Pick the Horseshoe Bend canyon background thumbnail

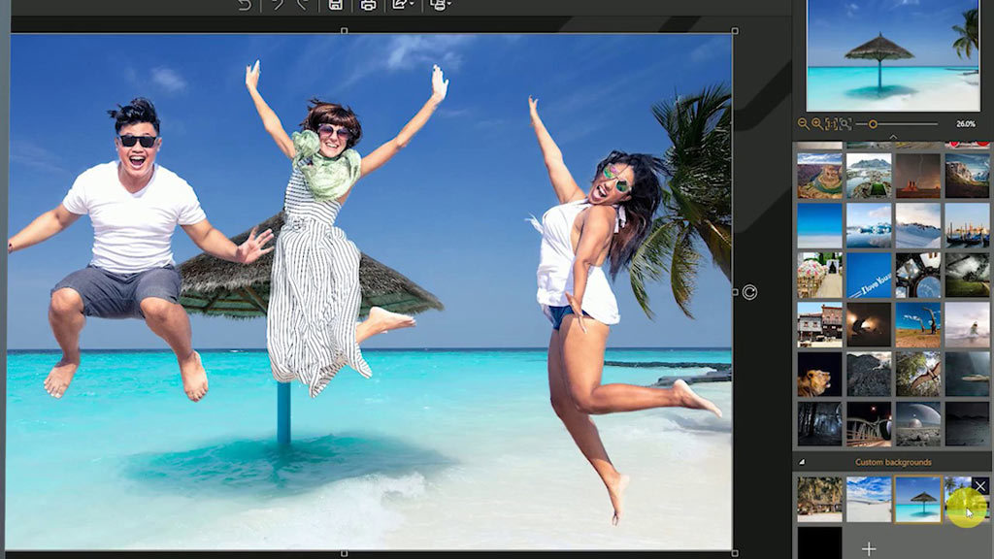(x=819, y=176)
